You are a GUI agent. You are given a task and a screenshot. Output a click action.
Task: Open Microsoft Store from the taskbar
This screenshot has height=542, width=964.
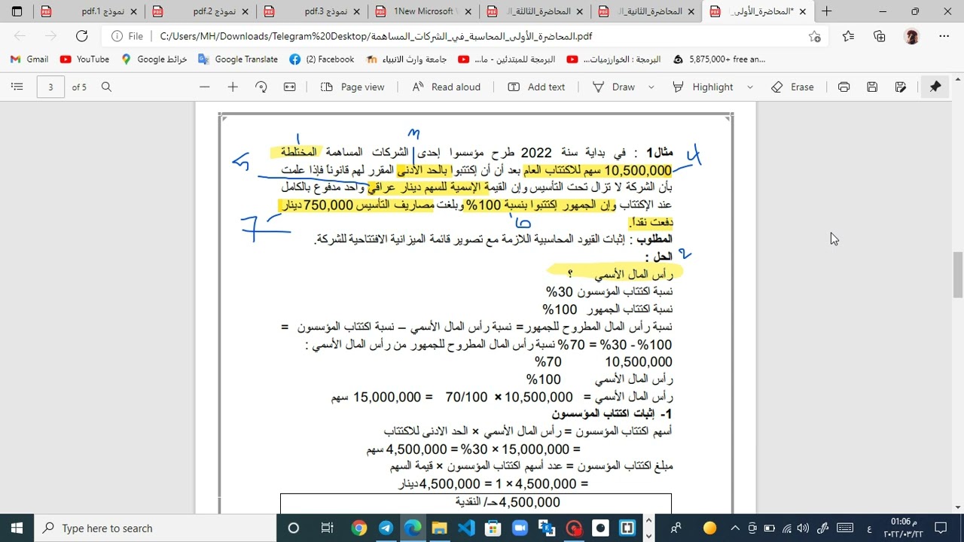[x=493, y=528]
